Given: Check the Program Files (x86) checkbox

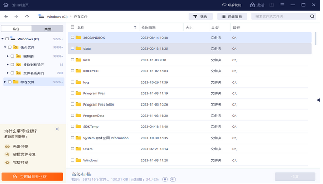Looking at the screenshot, I should pyautogui.click(x=72, y=104).
